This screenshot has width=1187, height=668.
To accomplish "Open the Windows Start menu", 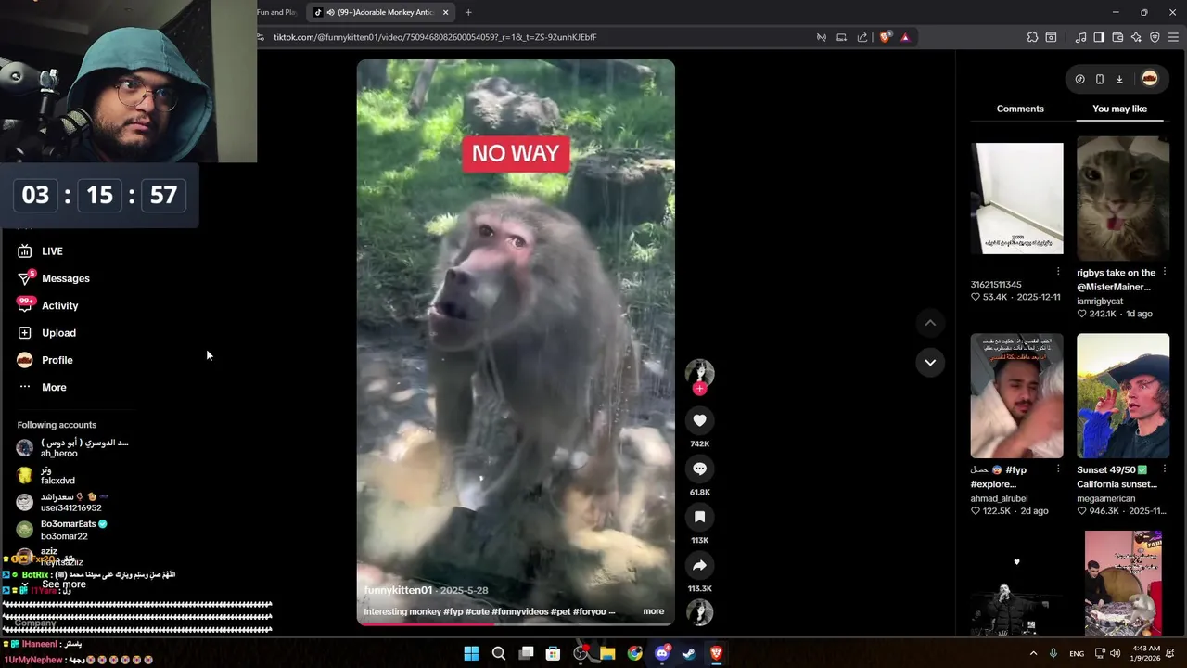I will [471, 653].
